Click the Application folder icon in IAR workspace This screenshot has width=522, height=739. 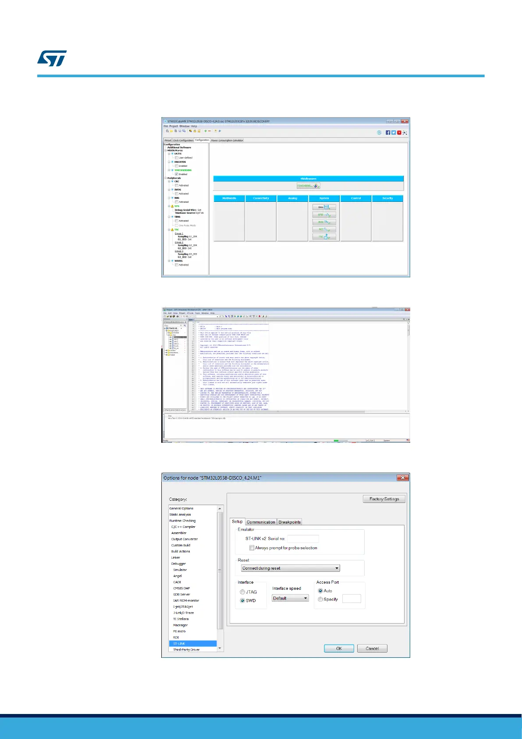[x=169, y=330]
